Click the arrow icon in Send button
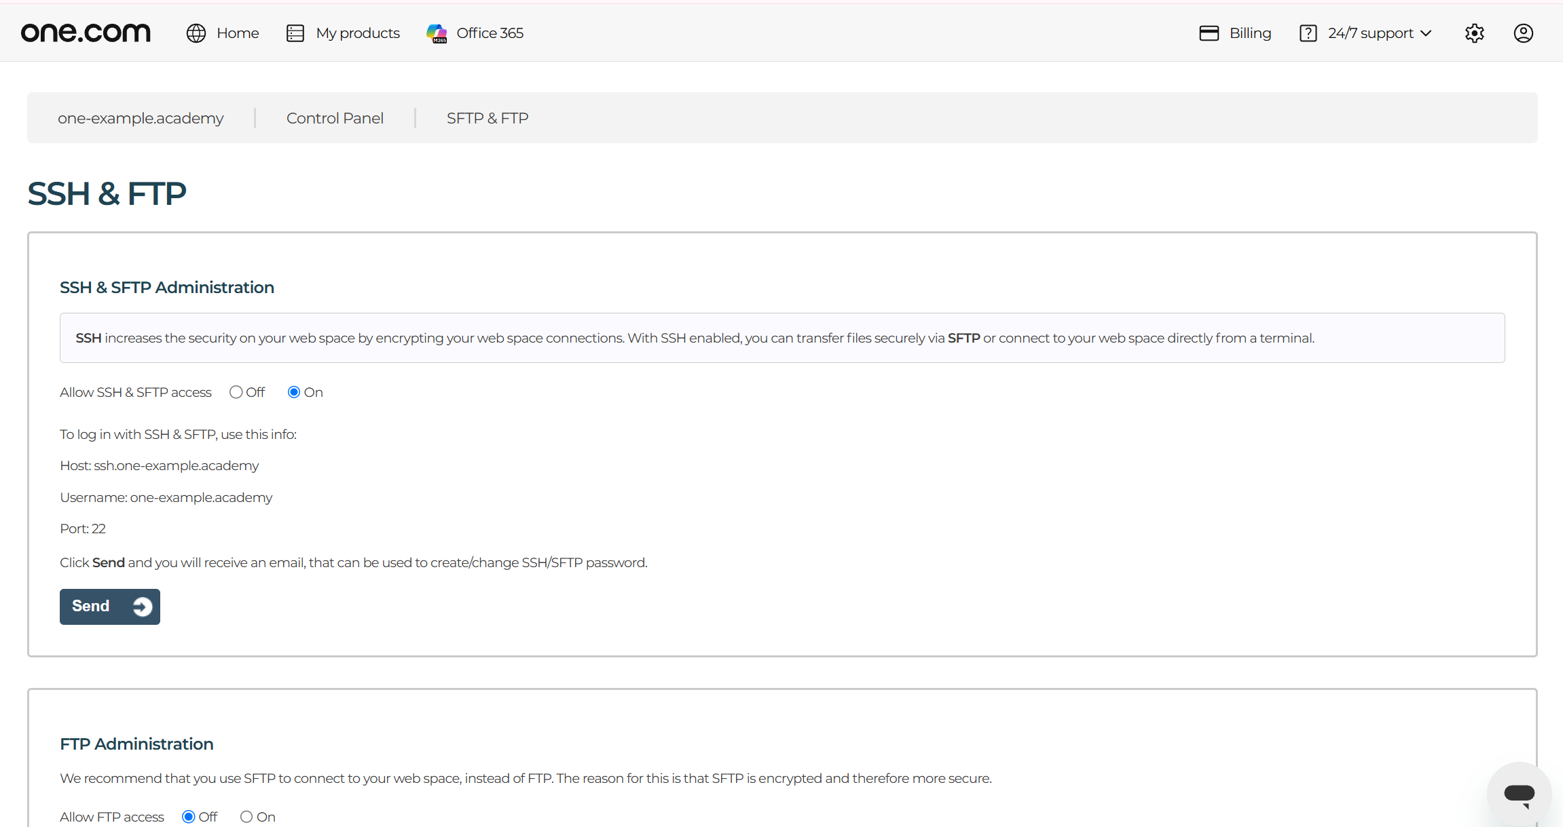The width and height of the screenshot is (1563, 827). click(143, 607)
